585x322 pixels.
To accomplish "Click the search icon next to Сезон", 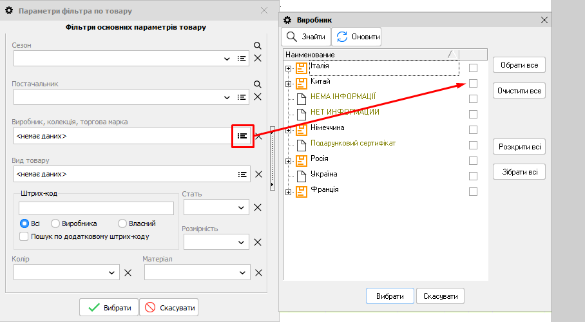I will (258, 46).
